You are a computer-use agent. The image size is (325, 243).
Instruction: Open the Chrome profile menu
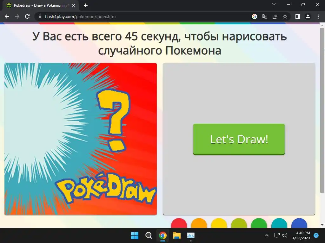click(308, 16)
